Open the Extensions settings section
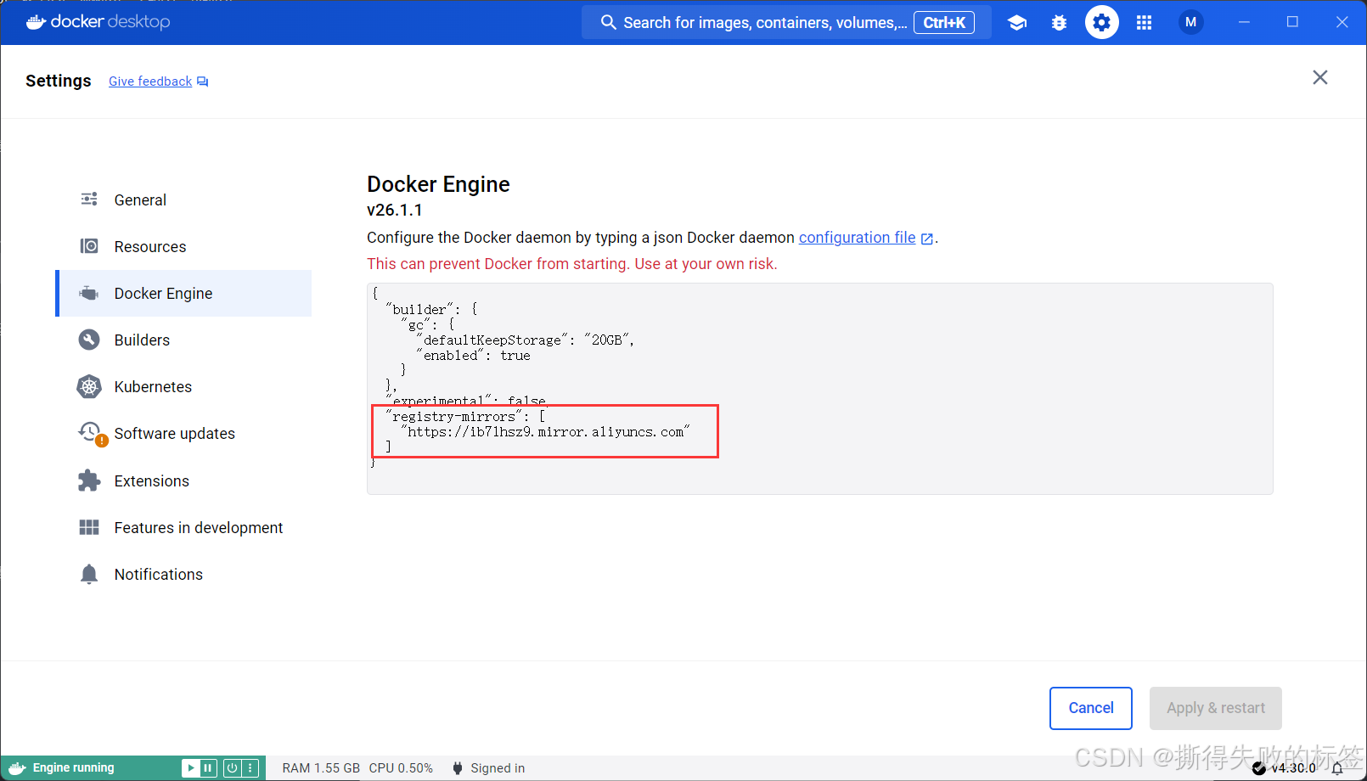 pos(184,480)
